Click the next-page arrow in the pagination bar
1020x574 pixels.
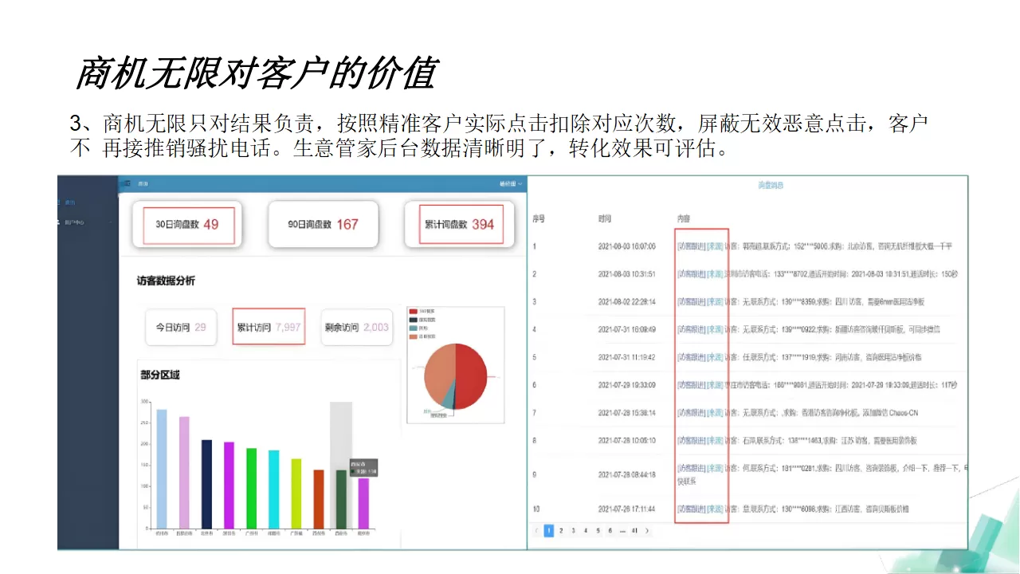point(646,530)
